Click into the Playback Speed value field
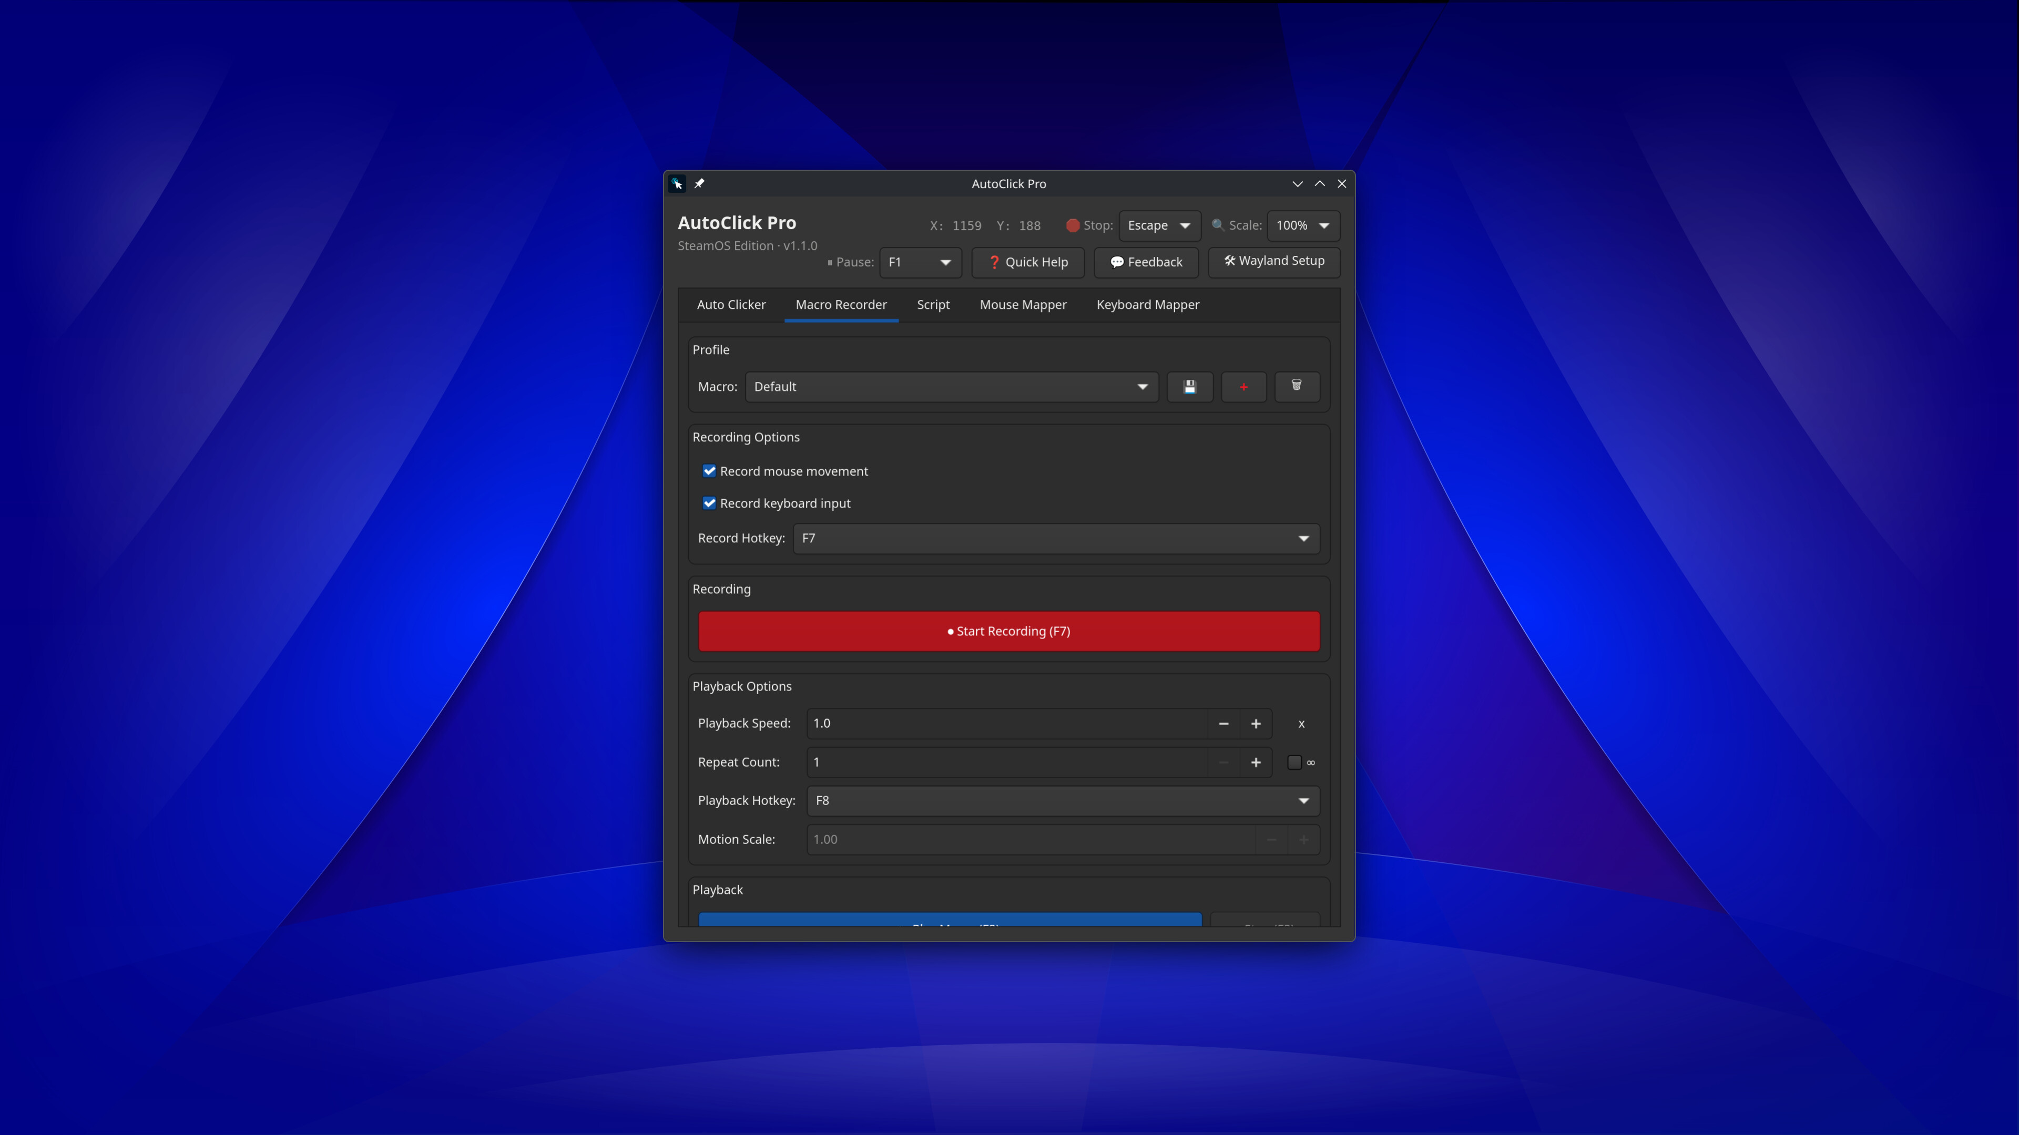This screenshot has width=2019, height=1135. click(x=1007, y=724)
